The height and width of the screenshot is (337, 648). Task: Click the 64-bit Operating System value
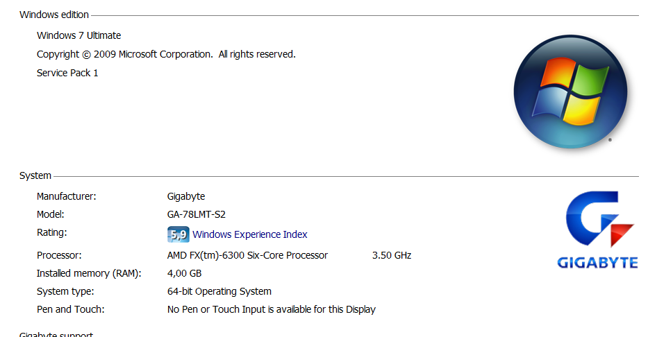coord(219,292)
